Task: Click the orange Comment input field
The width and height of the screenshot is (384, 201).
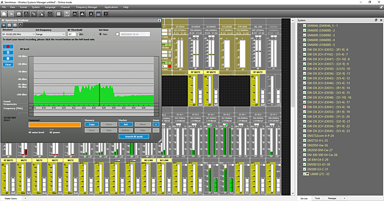Action: pos(55,125)
